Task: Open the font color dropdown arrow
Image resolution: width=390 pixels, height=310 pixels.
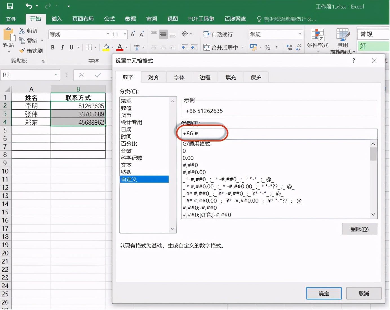Action: (x=127, y=48)
